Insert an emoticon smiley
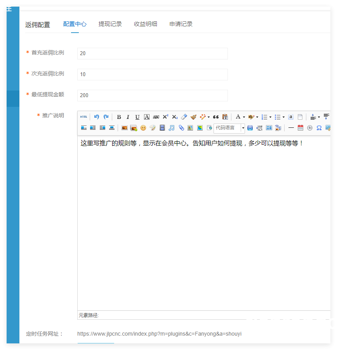 143,128
